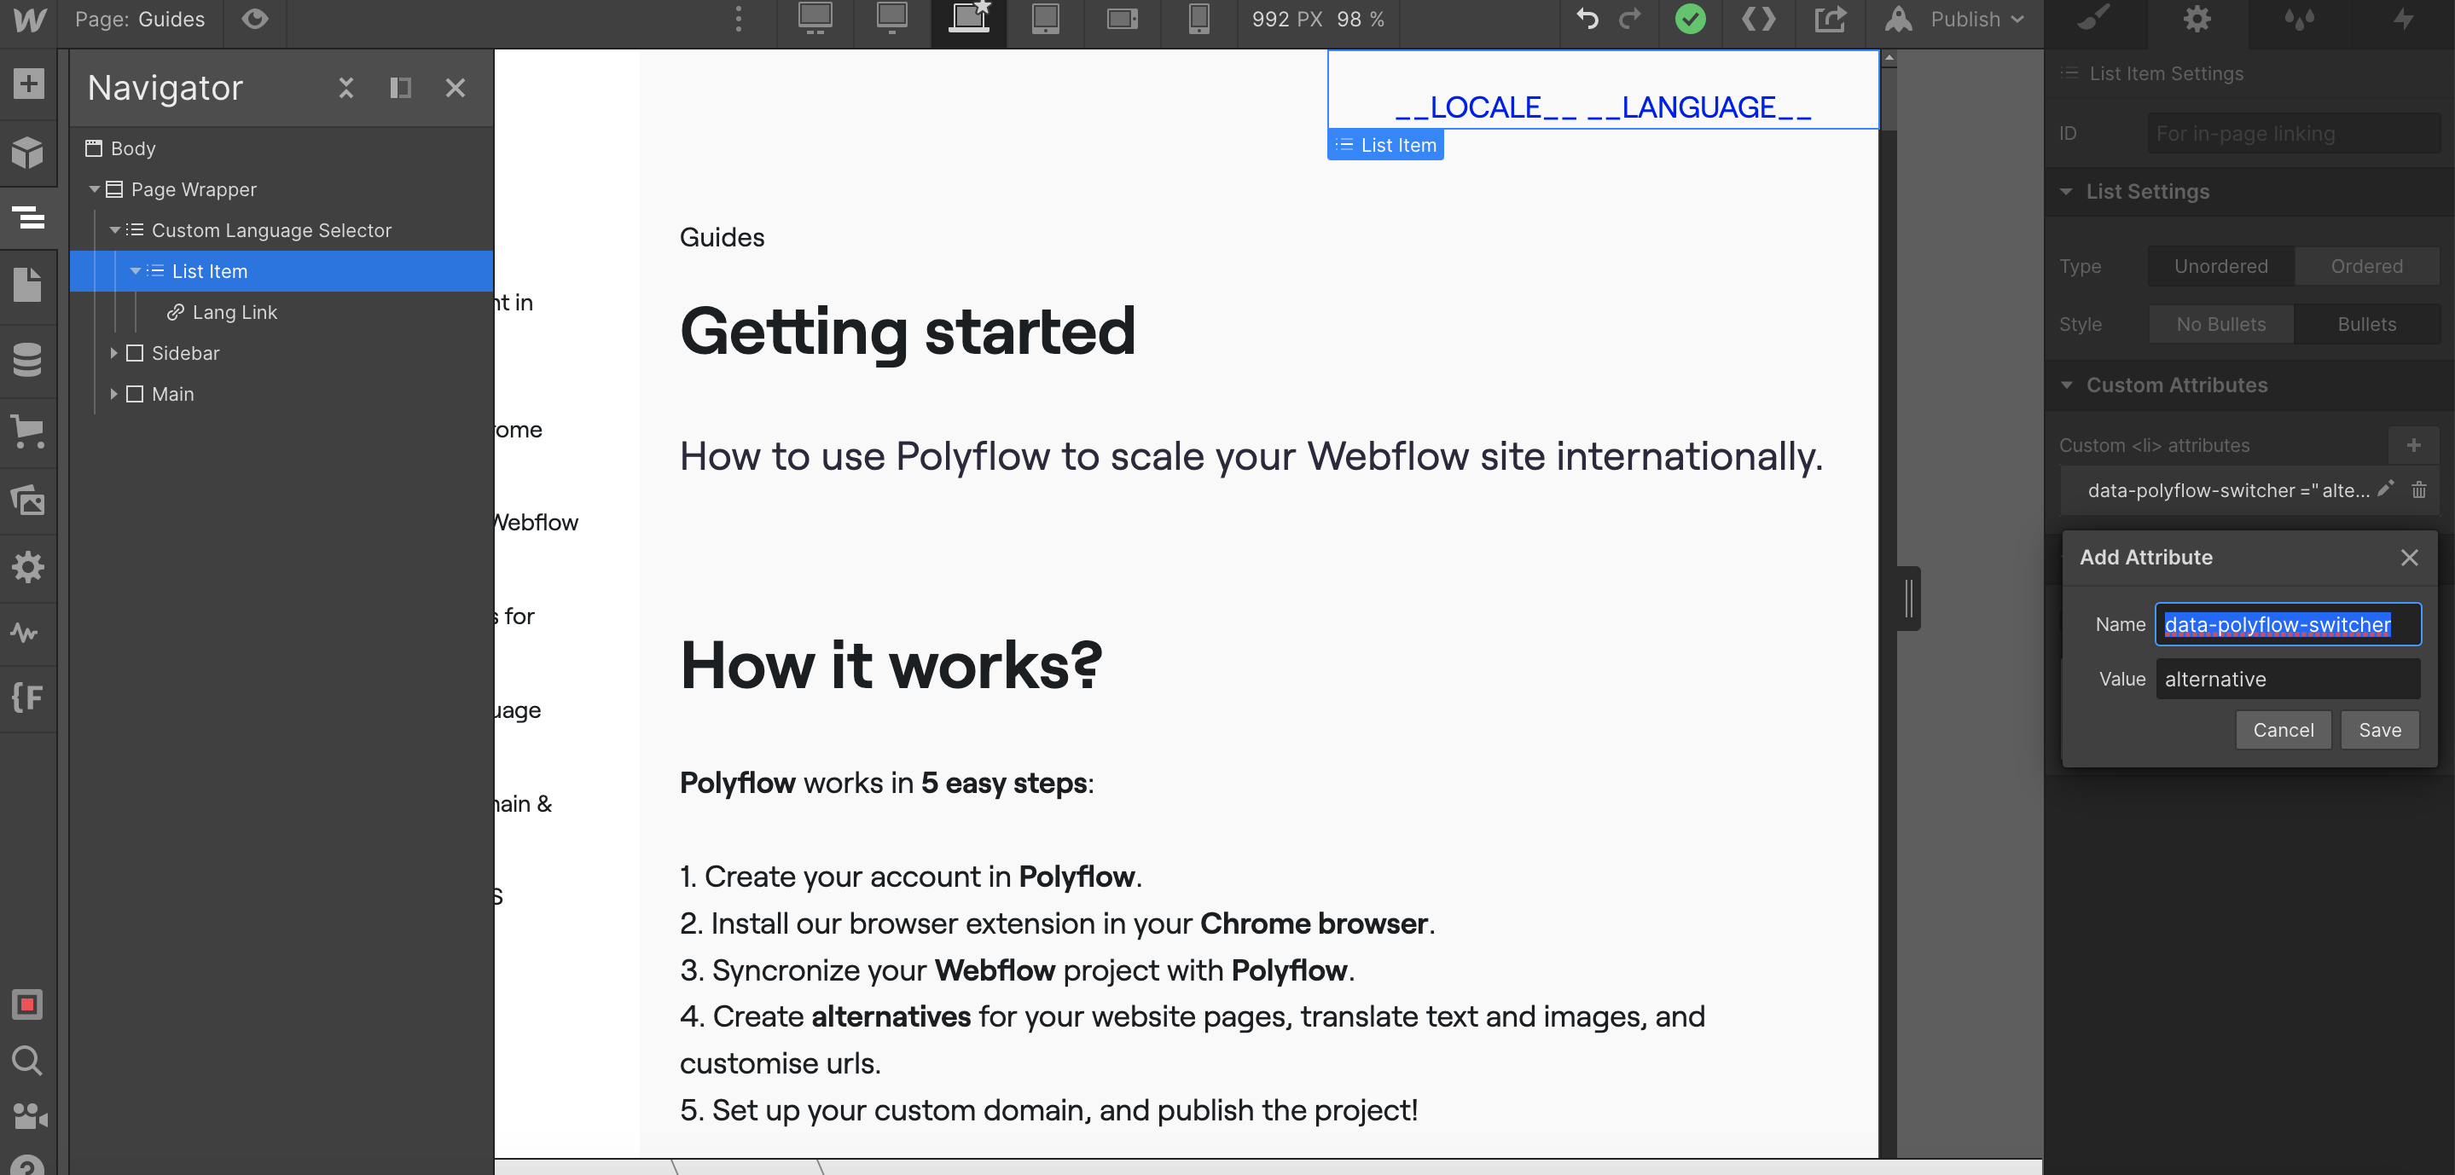Open the Project Settings gear in sidebar
2455x1175 pixels.
pos(29,567)
